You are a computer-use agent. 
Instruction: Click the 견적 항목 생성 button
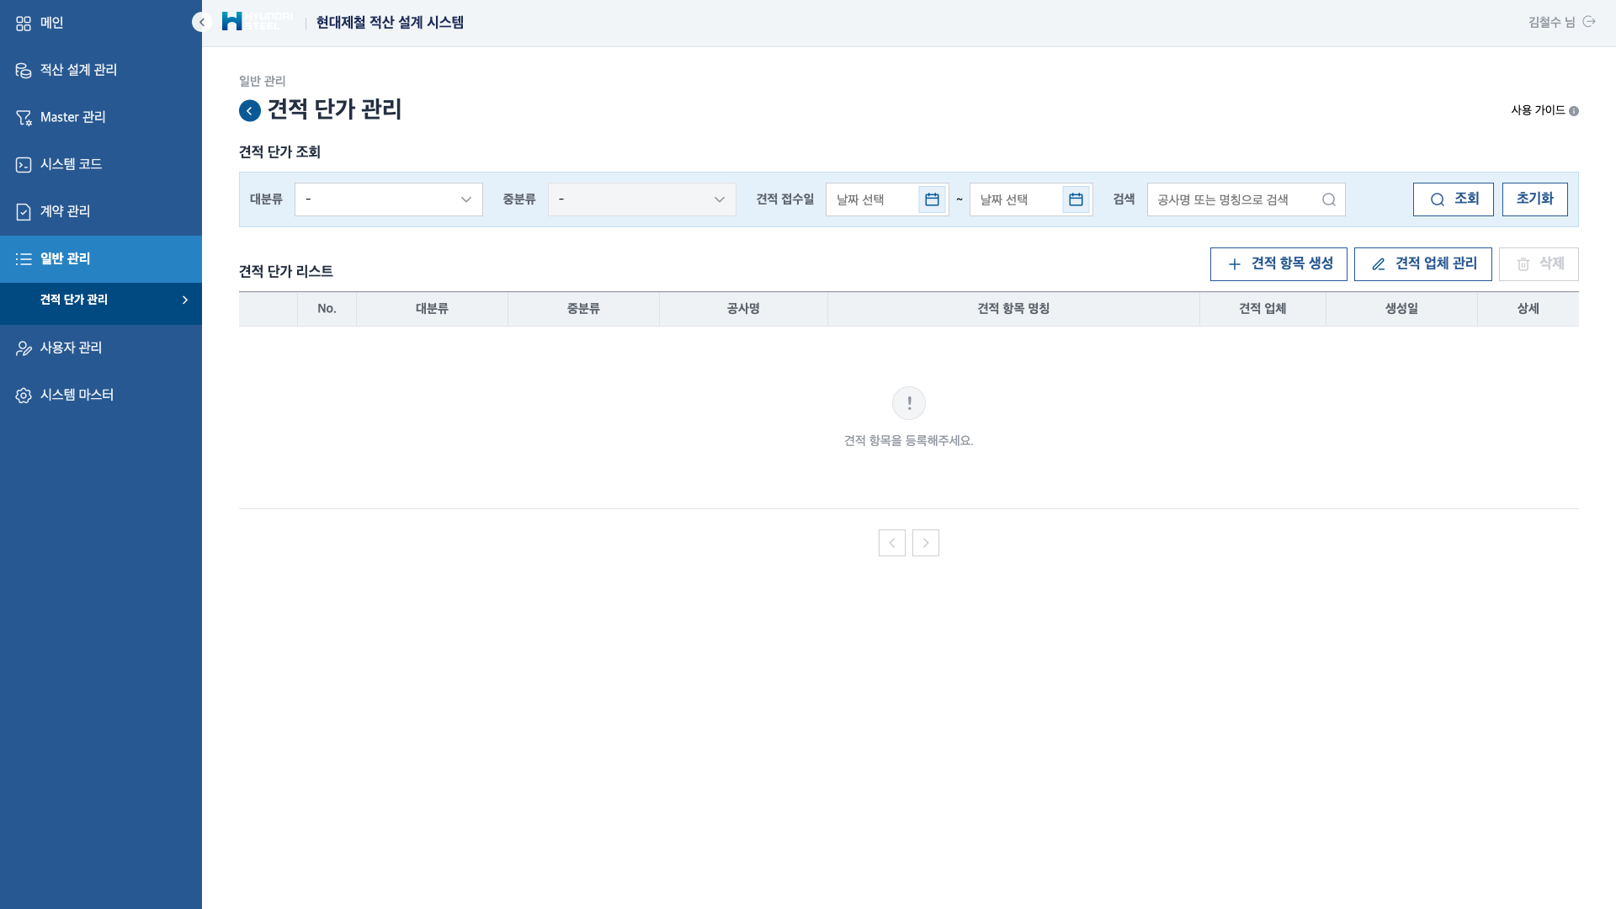(1278, 264)
